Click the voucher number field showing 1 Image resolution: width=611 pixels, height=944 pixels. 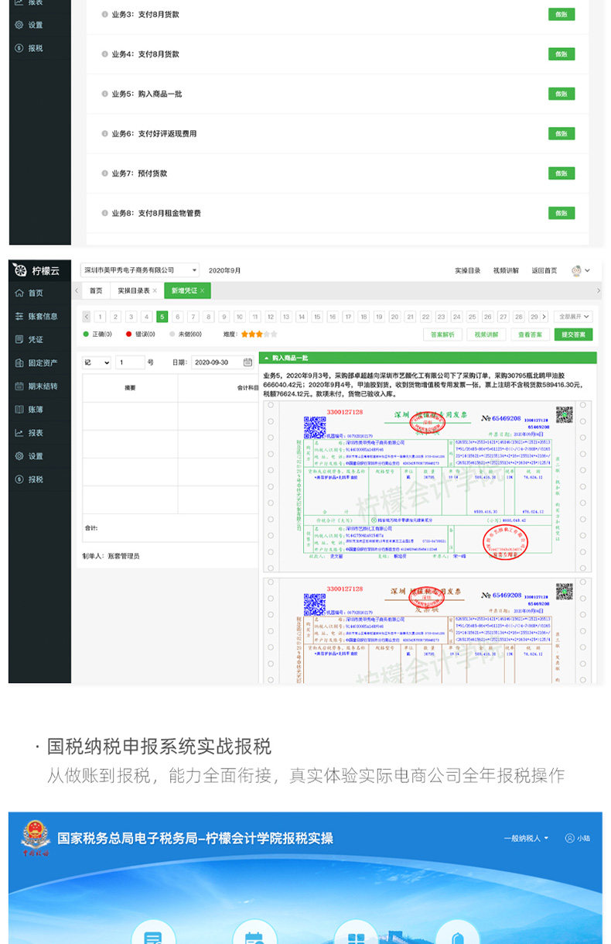131,362
